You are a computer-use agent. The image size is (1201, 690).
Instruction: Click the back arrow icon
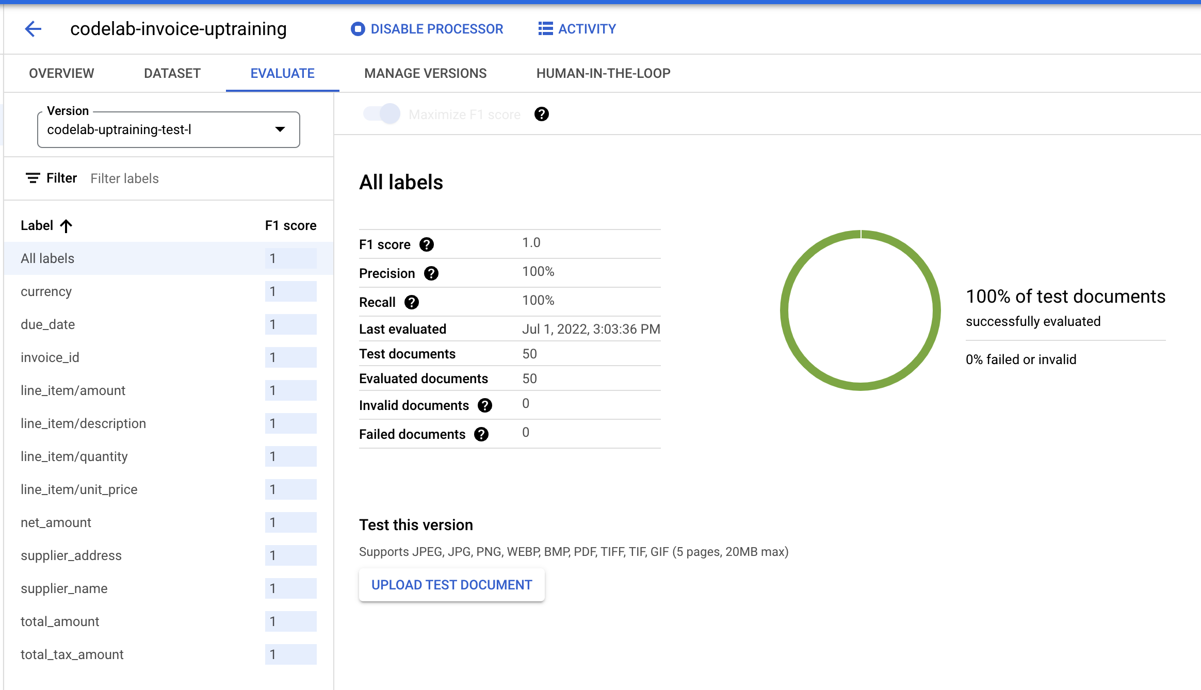coord(33,29)
